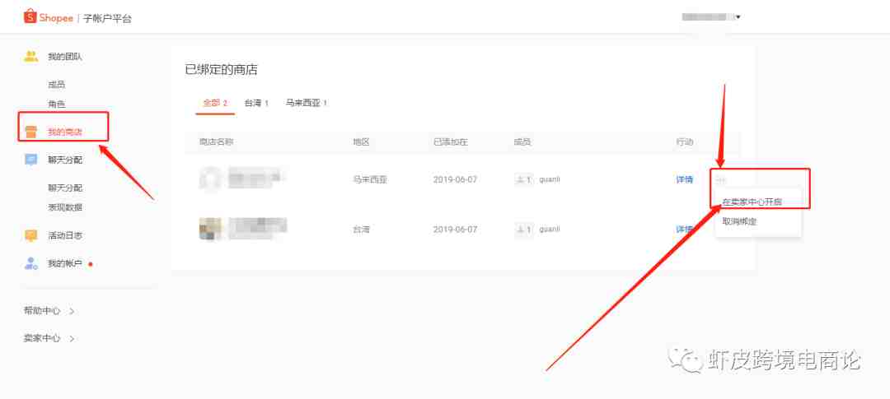Switch to the 马来西亚 tab
The height and width of the screenshot is (399, 890).
[x=307, y=103]
